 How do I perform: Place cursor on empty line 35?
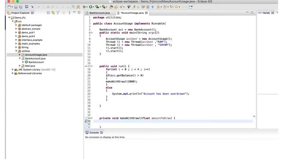(173, 121)
